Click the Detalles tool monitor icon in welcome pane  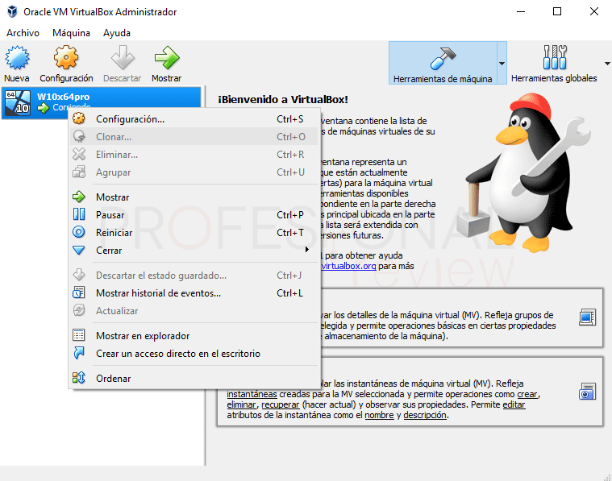coord(587,317)
